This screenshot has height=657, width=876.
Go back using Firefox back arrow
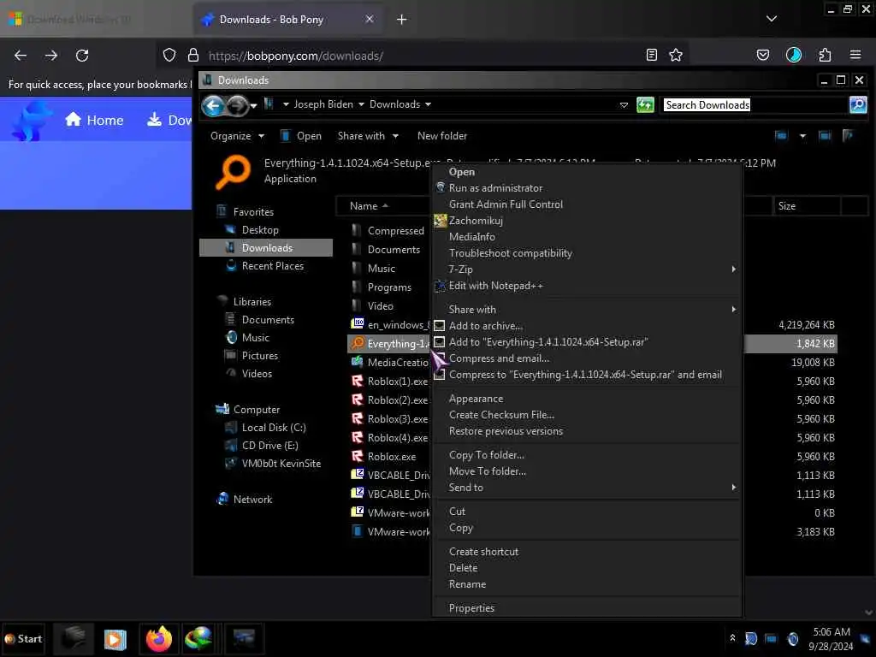[x=21, y=56]
